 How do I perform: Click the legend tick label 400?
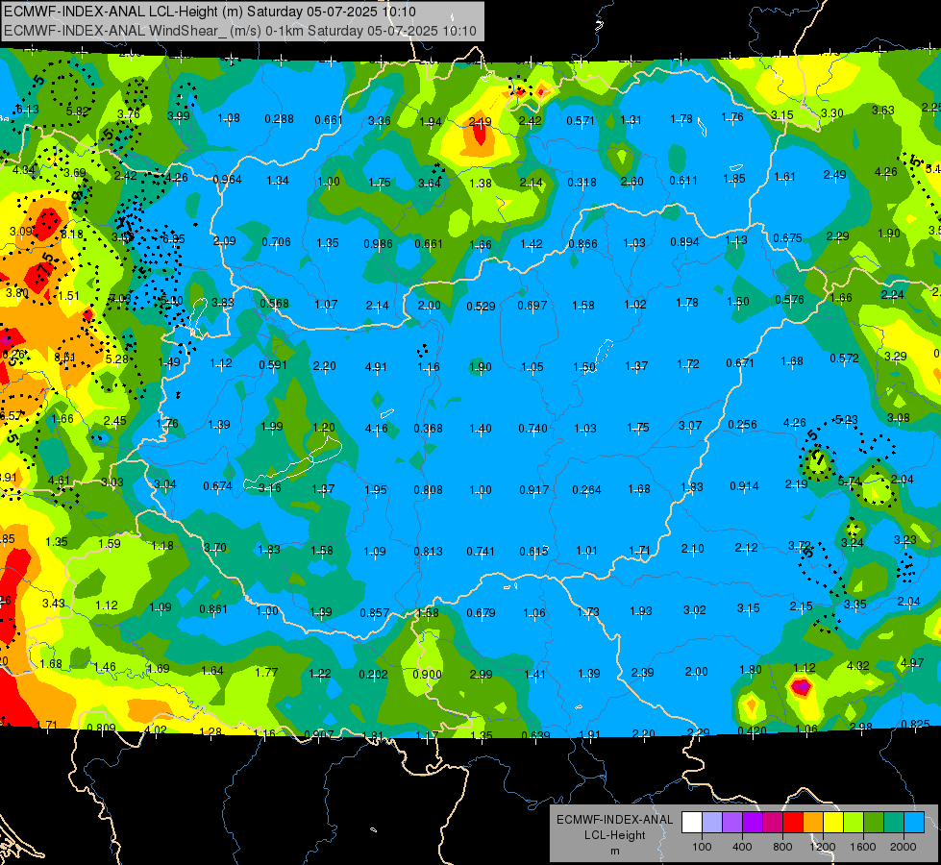point(742,847)
